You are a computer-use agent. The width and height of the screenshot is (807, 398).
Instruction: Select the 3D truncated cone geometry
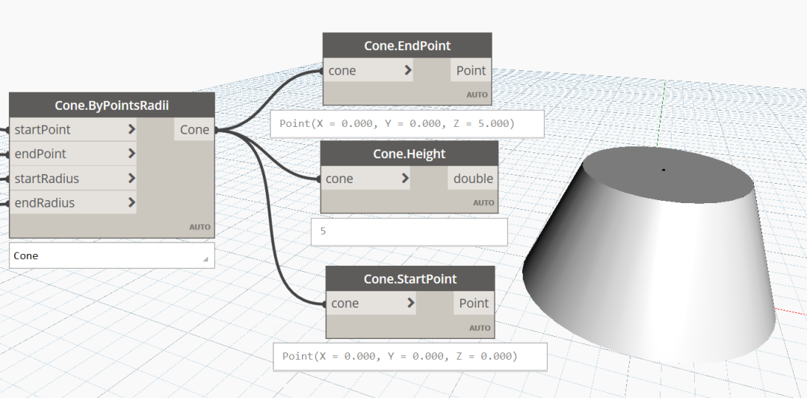(649, 257)
